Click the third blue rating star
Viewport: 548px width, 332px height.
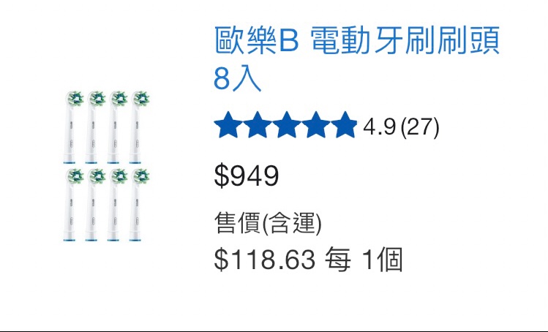click(x=287, y=125)
